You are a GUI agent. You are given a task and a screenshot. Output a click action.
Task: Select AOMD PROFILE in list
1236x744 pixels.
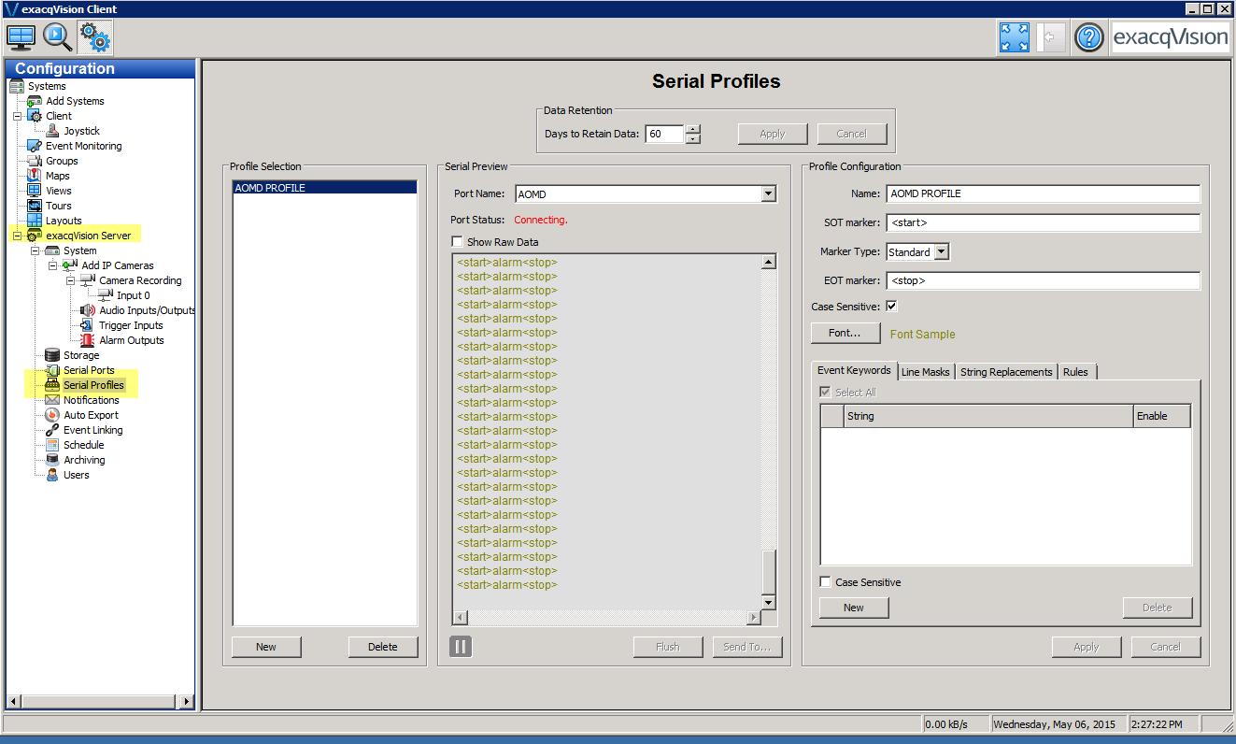324,188
